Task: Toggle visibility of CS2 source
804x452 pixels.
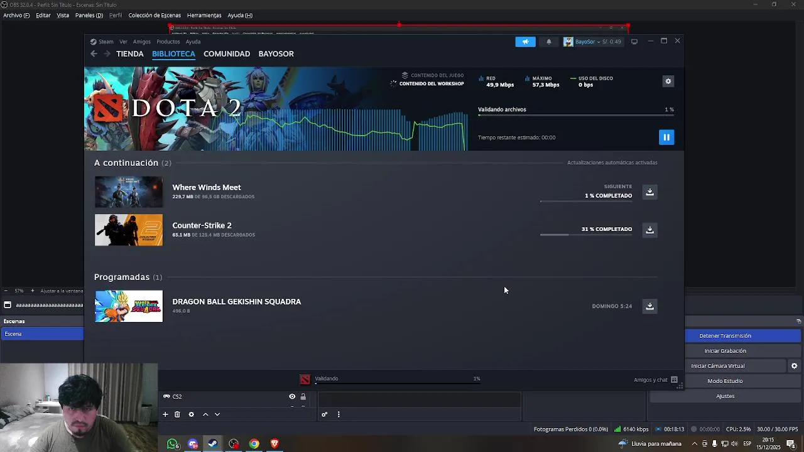Action: [292, 397]
